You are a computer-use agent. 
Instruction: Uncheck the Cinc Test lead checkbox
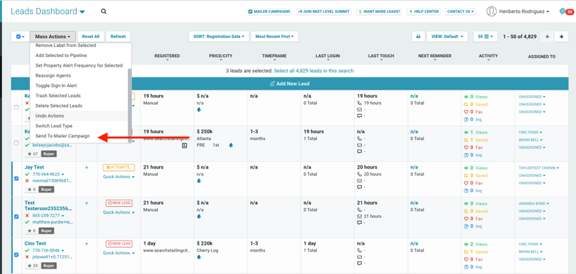(16, 254)
